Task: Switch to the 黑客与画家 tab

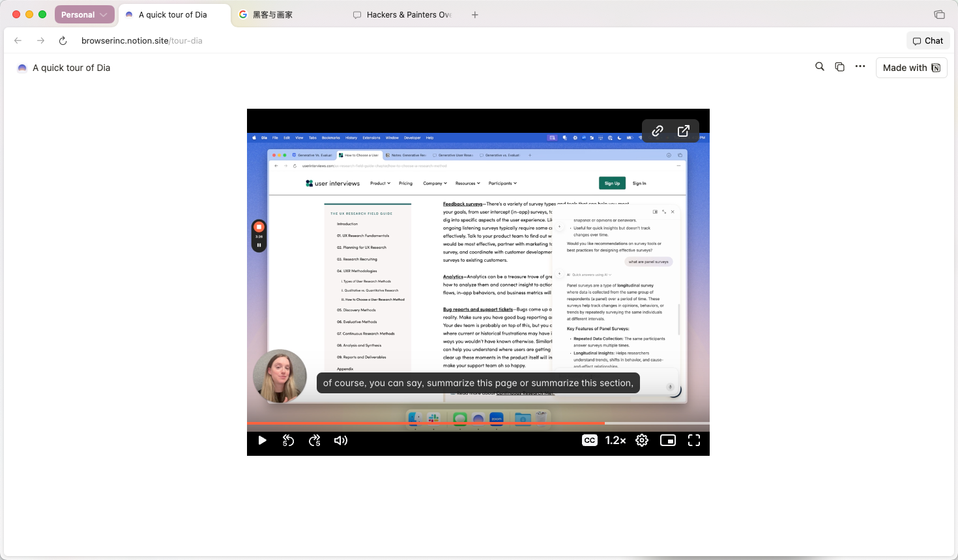Action: (x=272, y=14)
